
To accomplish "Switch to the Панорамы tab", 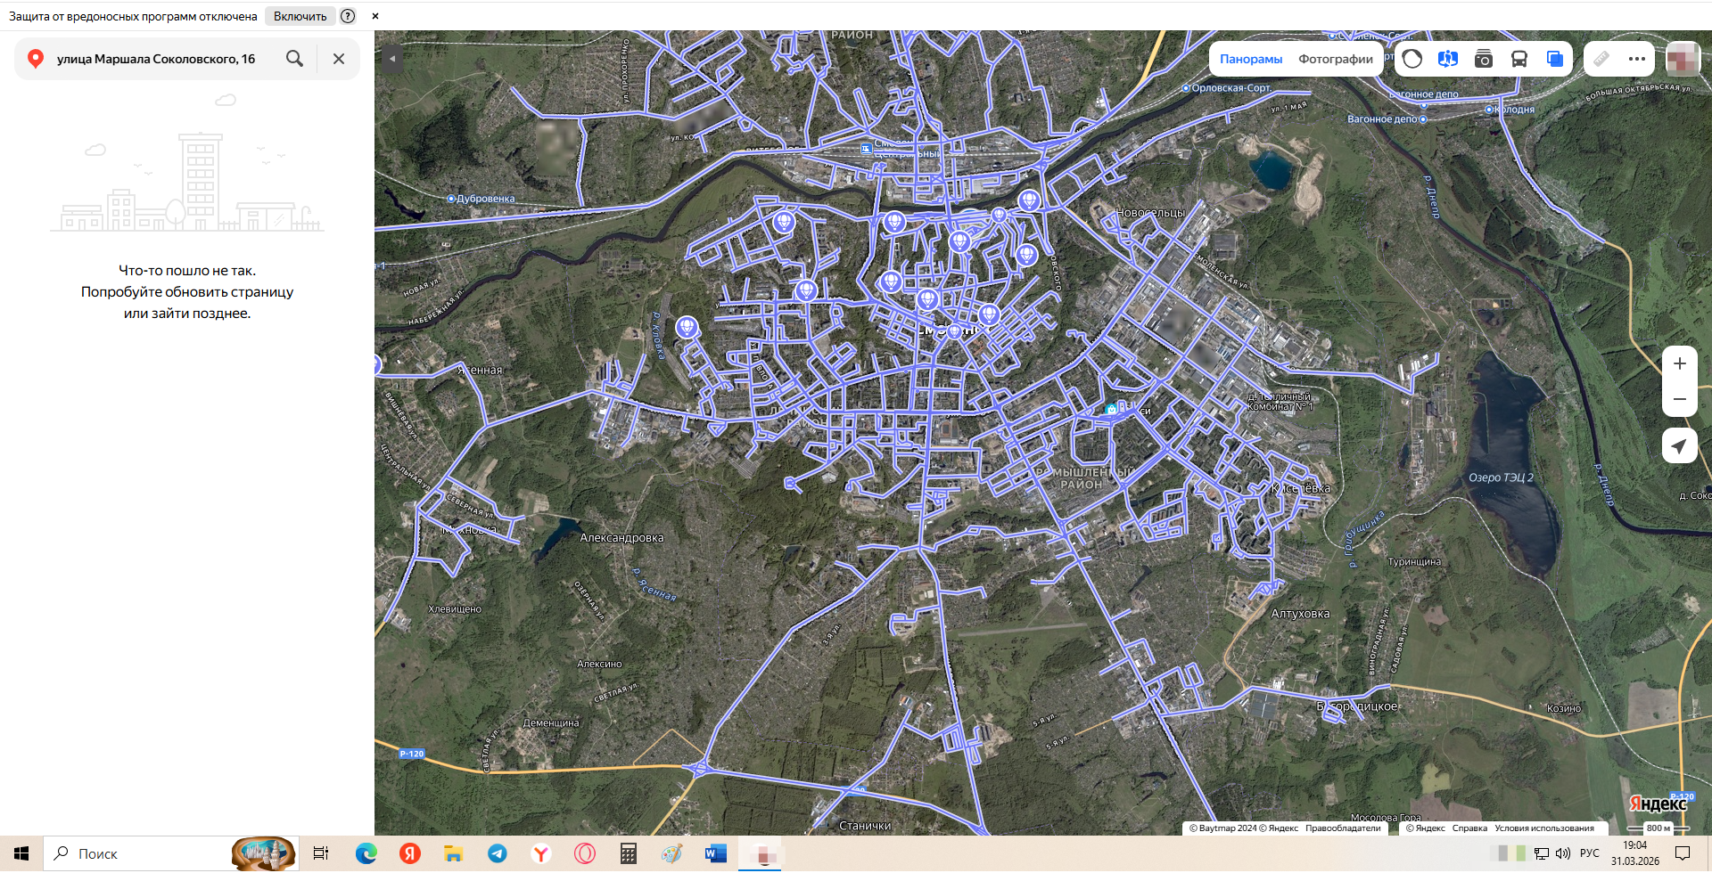I will (x=1251, y=59).
